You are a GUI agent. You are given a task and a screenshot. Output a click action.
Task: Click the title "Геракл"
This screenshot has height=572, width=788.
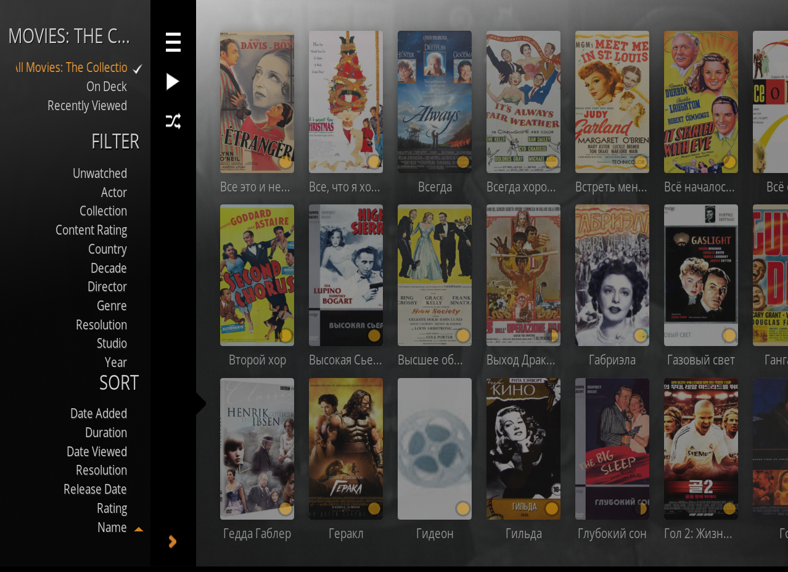point(346,534)
